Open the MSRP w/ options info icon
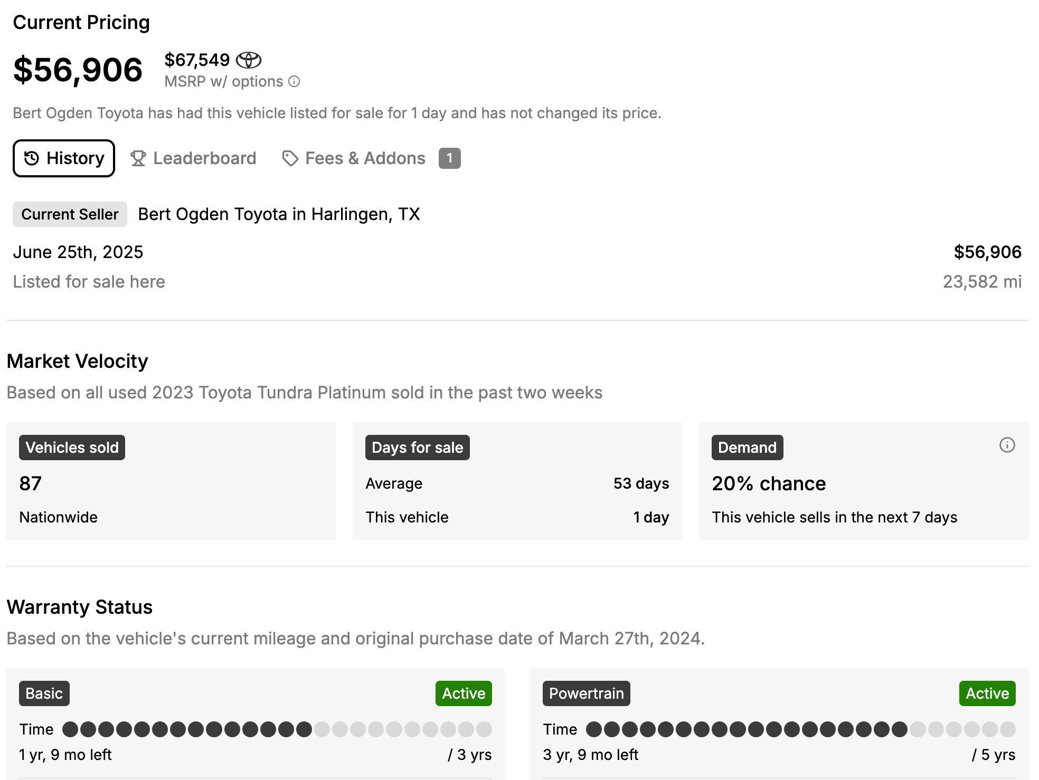The image size is (1039, 780). coord(294,81)
